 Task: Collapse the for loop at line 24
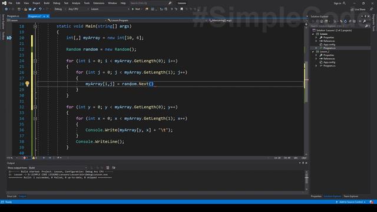pyautogui.click(x=35, y=61)
